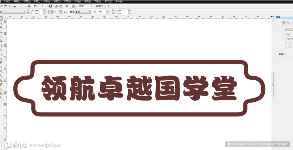Select portrait page orientation
The width and height of the screenshot is (293, 150).
pos(50,12)
